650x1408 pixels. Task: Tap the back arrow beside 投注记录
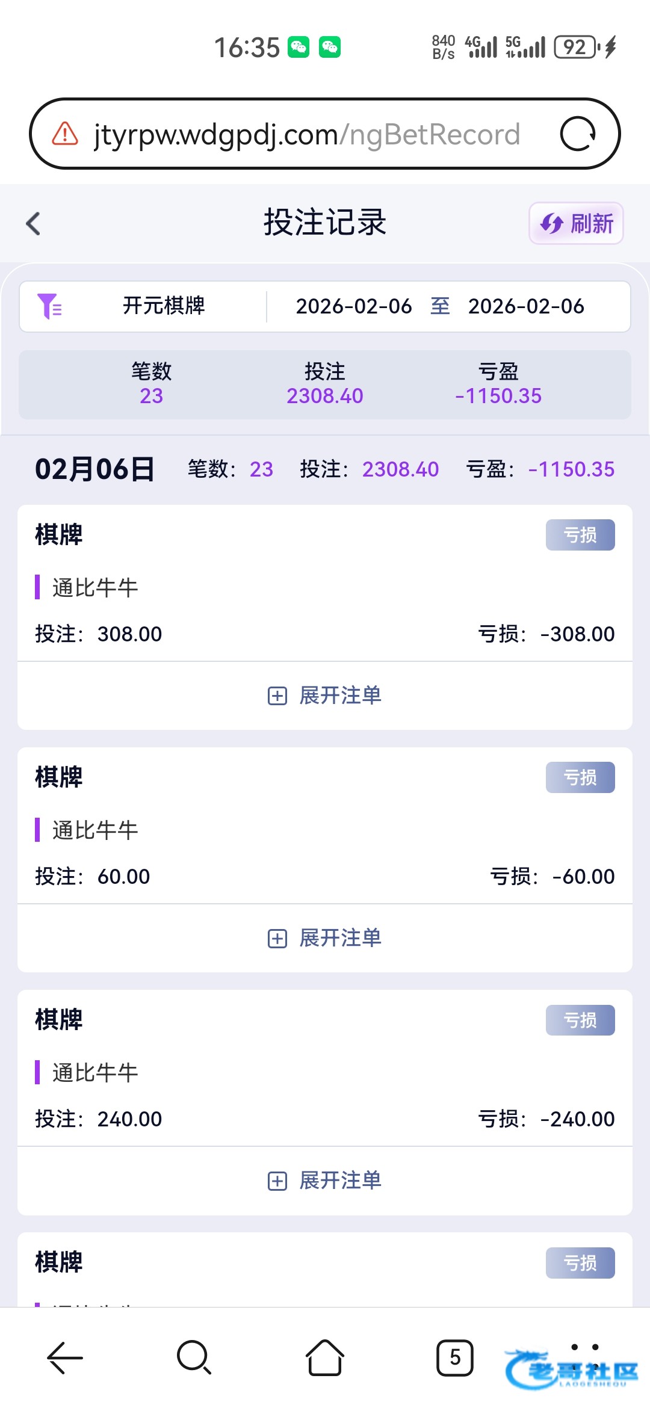tap(34, 224)
